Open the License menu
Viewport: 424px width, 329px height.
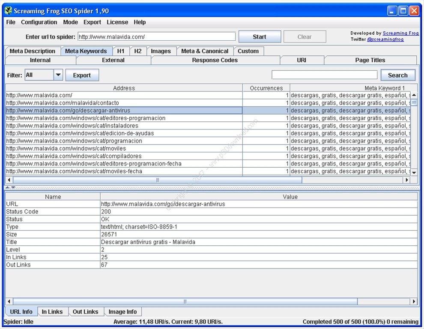coord(117,22)
